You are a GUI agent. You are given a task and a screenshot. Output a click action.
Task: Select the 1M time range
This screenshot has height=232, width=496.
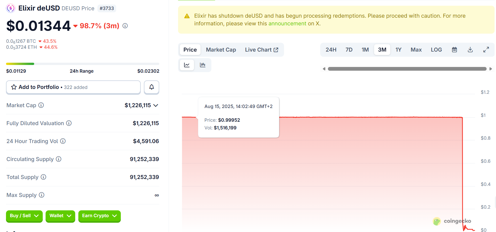click(x=365, y=50)
